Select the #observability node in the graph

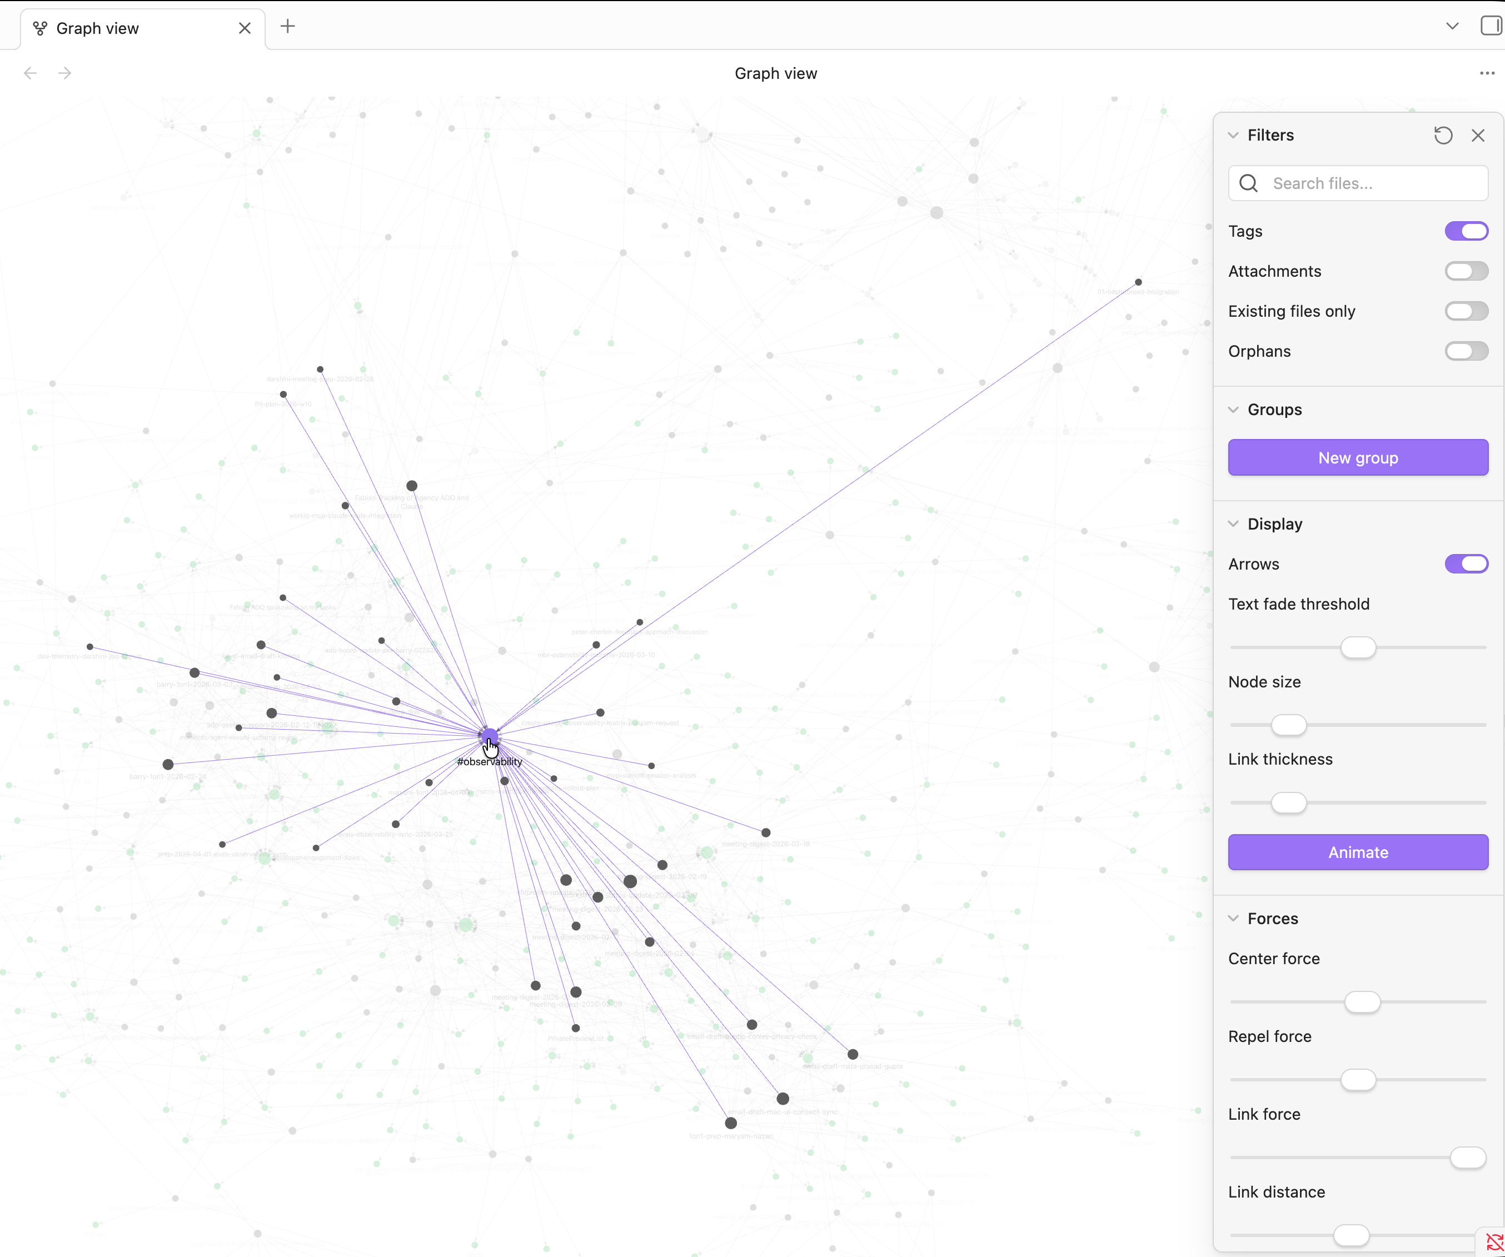point(490,735)
